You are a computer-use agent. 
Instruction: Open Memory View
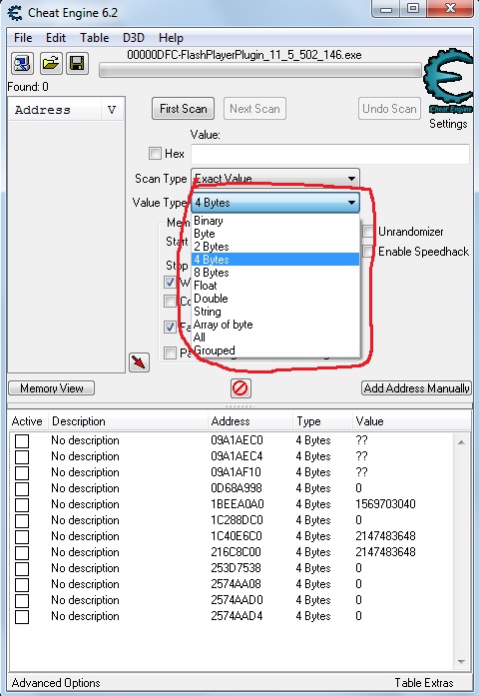click(x=52, y=388)
